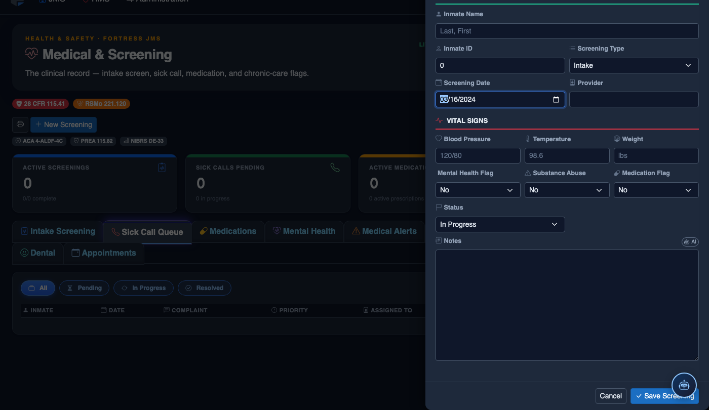The width and height of the screenshot is (709, 410).
Task: Open the chatbot assistant floating icon
Action: [x=684, y=385]
